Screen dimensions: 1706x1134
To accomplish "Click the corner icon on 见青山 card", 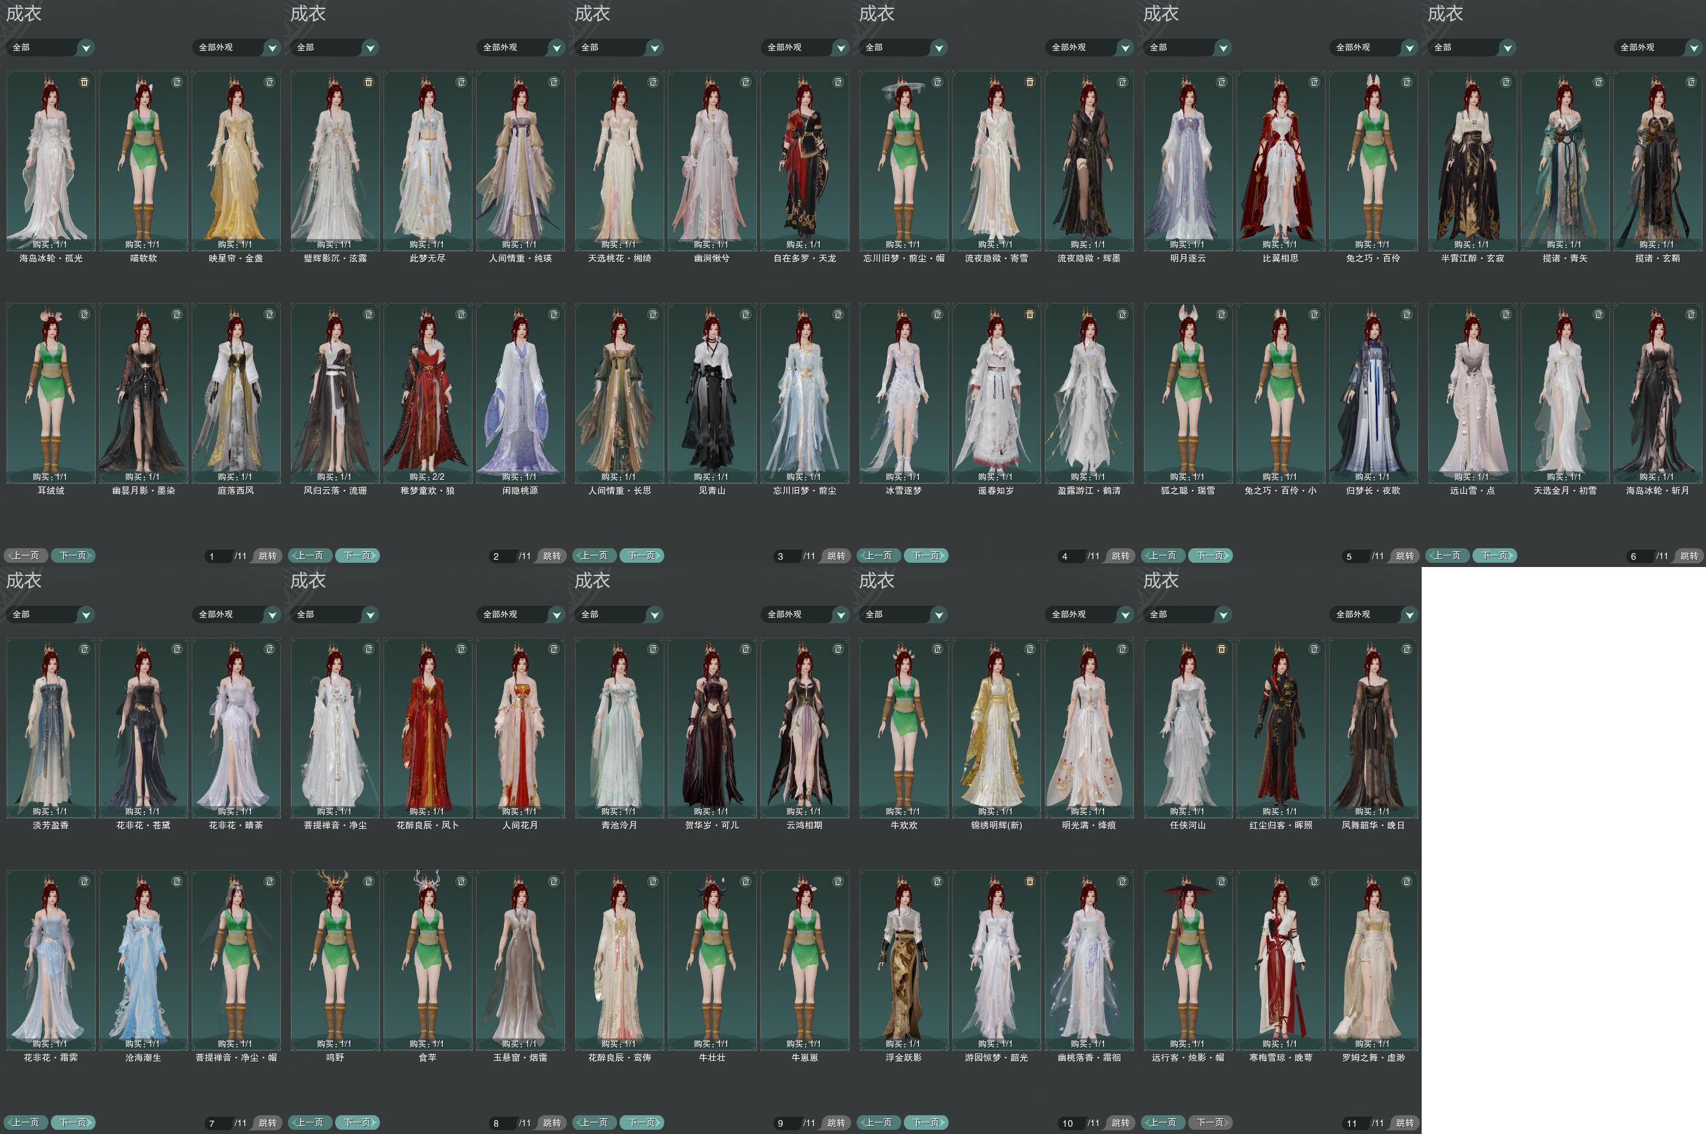I will pos(746,314).
